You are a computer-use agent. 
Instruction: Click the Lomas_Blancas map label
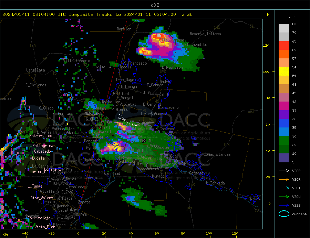pos(217,154)
